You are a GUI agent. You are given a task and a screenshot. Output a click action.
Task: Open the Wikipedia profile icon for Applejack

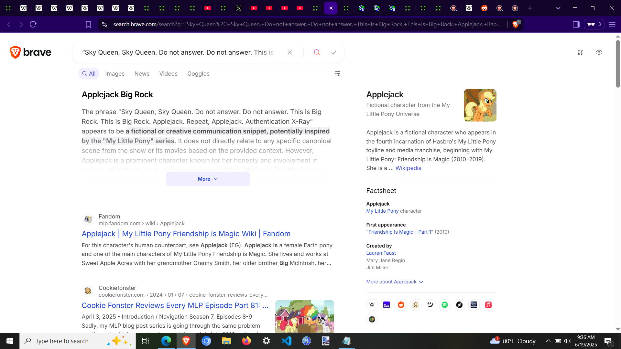point(372,305)
